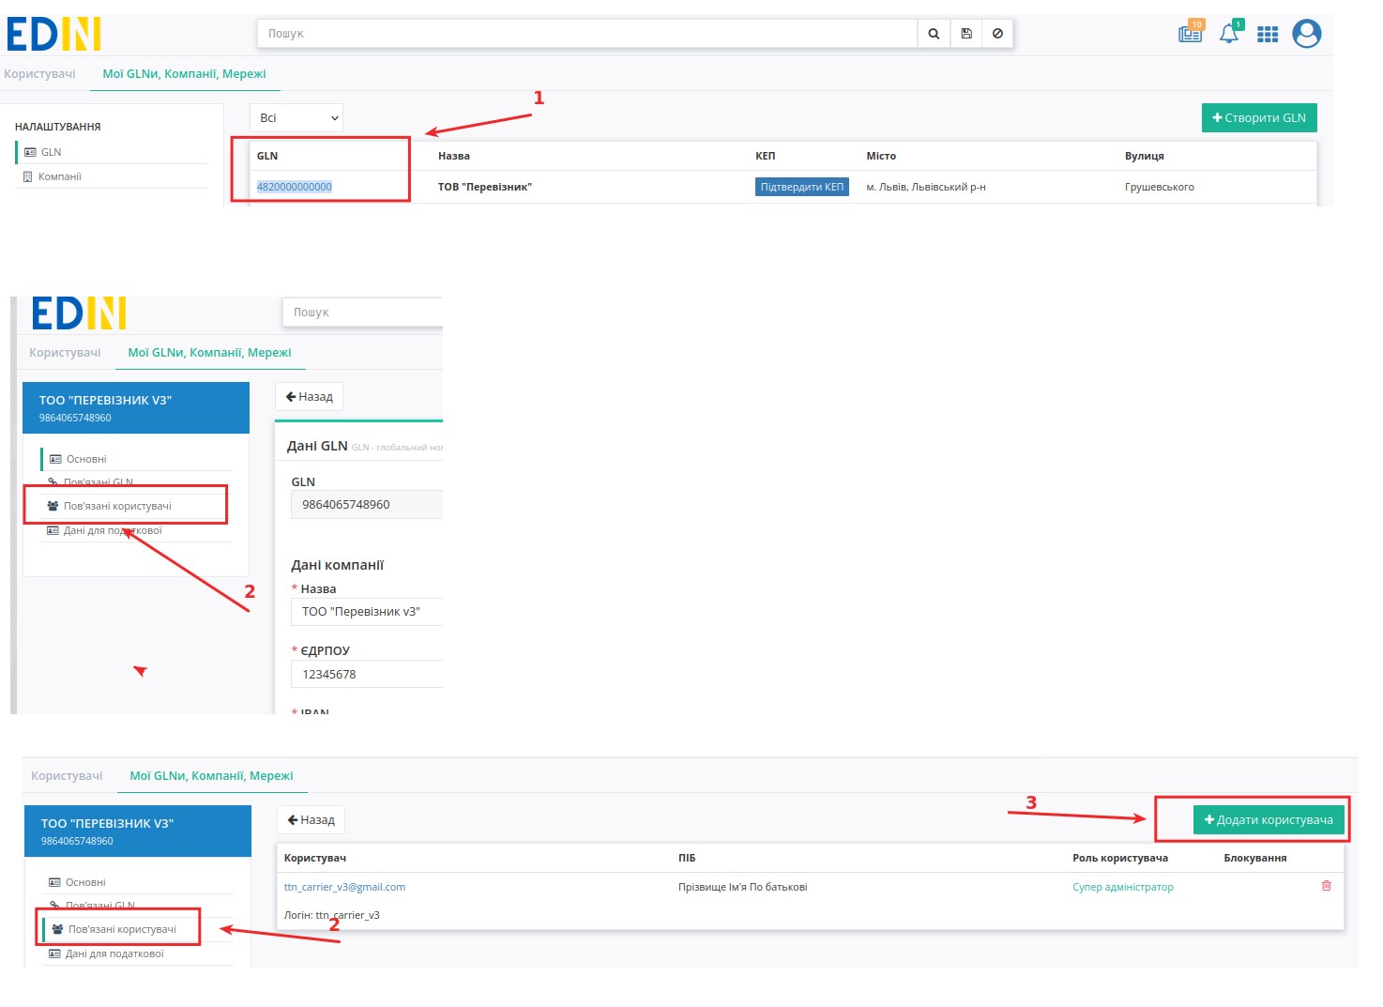Click the search magnifier icon
Screen dimensions: 1383x1007
(933, 34)
